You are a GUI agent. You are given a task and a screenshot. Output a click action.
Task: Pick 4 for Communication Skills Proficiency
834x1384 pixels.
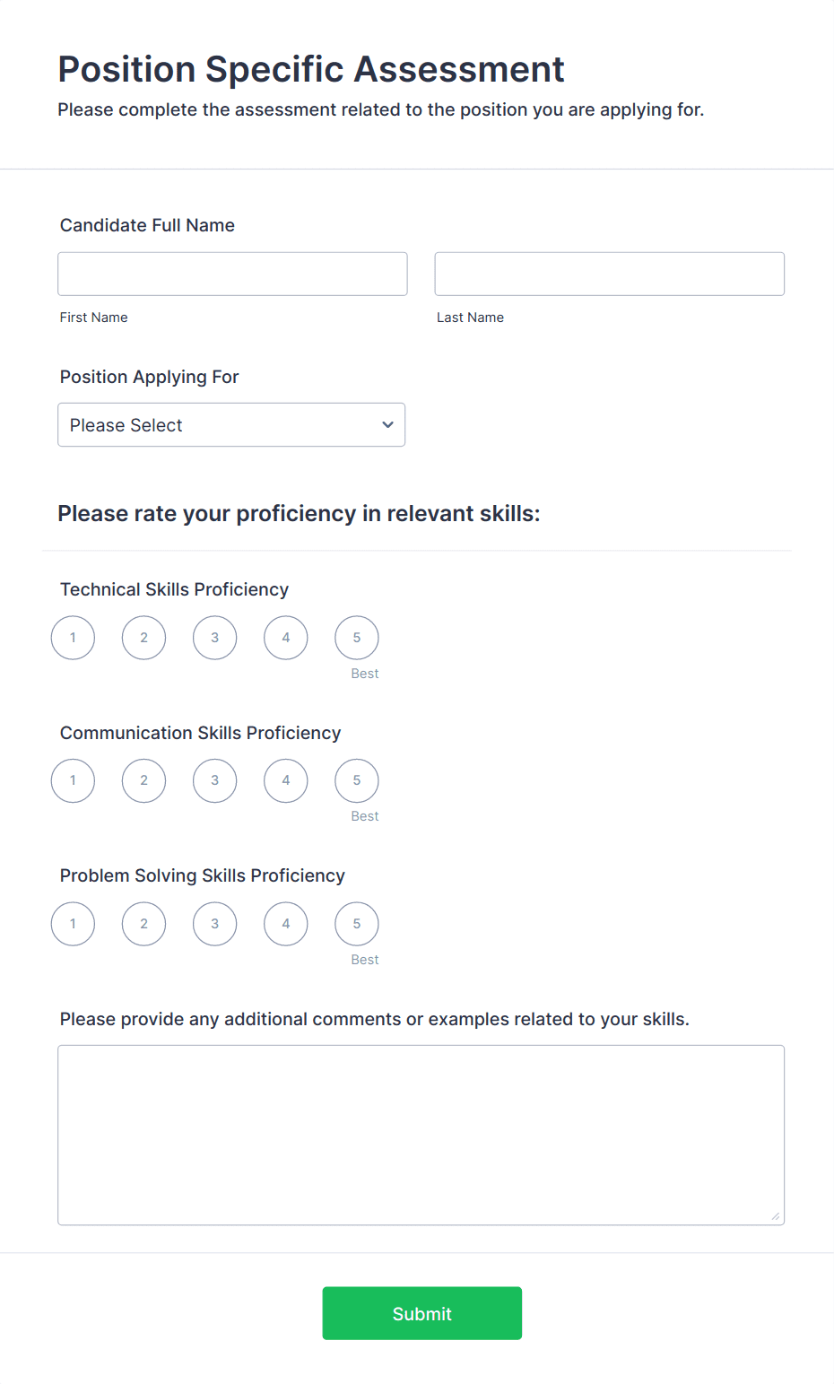tap(285, 780)
